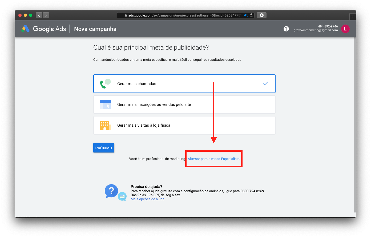
Task: Click the page vertical scrollbar
Action: click(x=355, y=124)
